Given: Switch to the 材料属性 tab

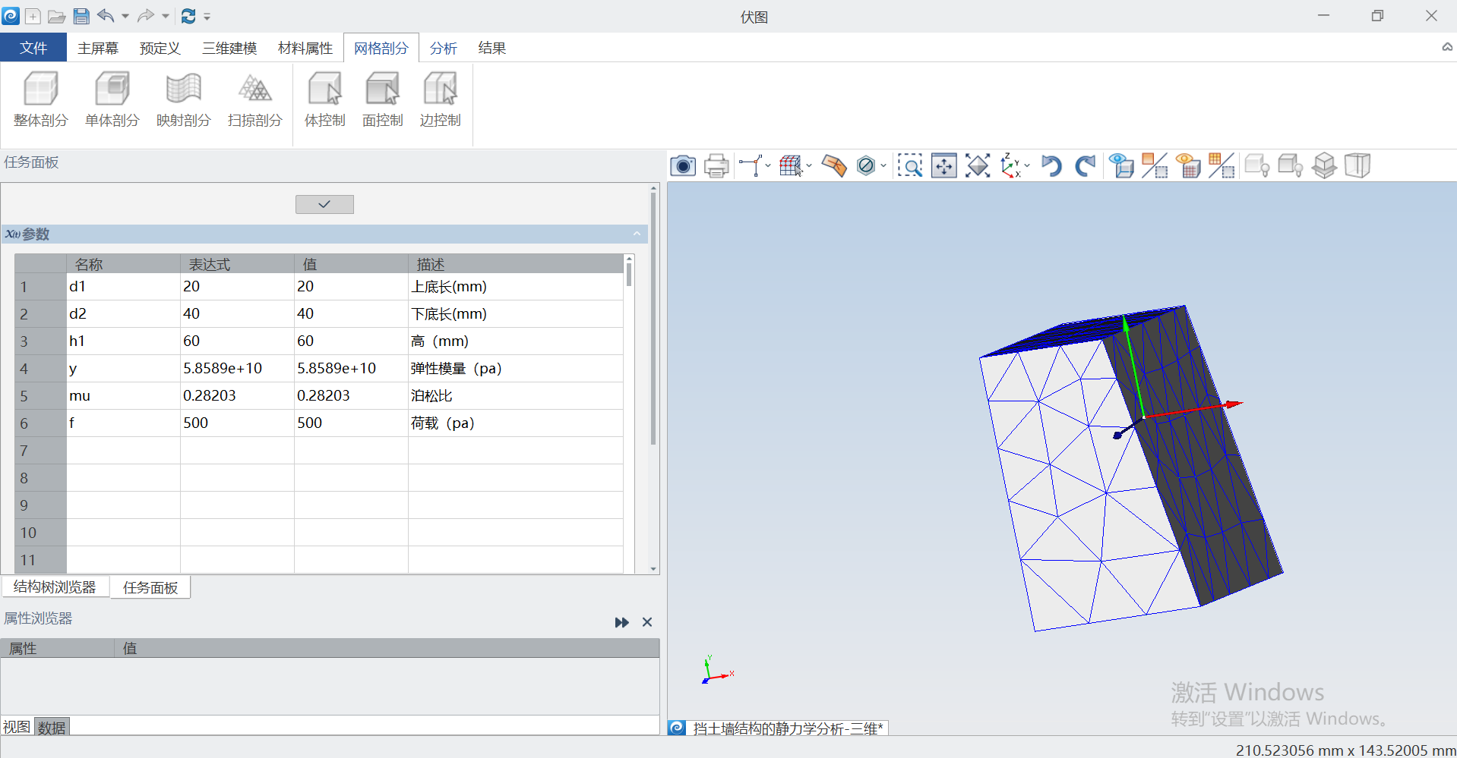Looking at the screenshot, I should tap(305, 48).
